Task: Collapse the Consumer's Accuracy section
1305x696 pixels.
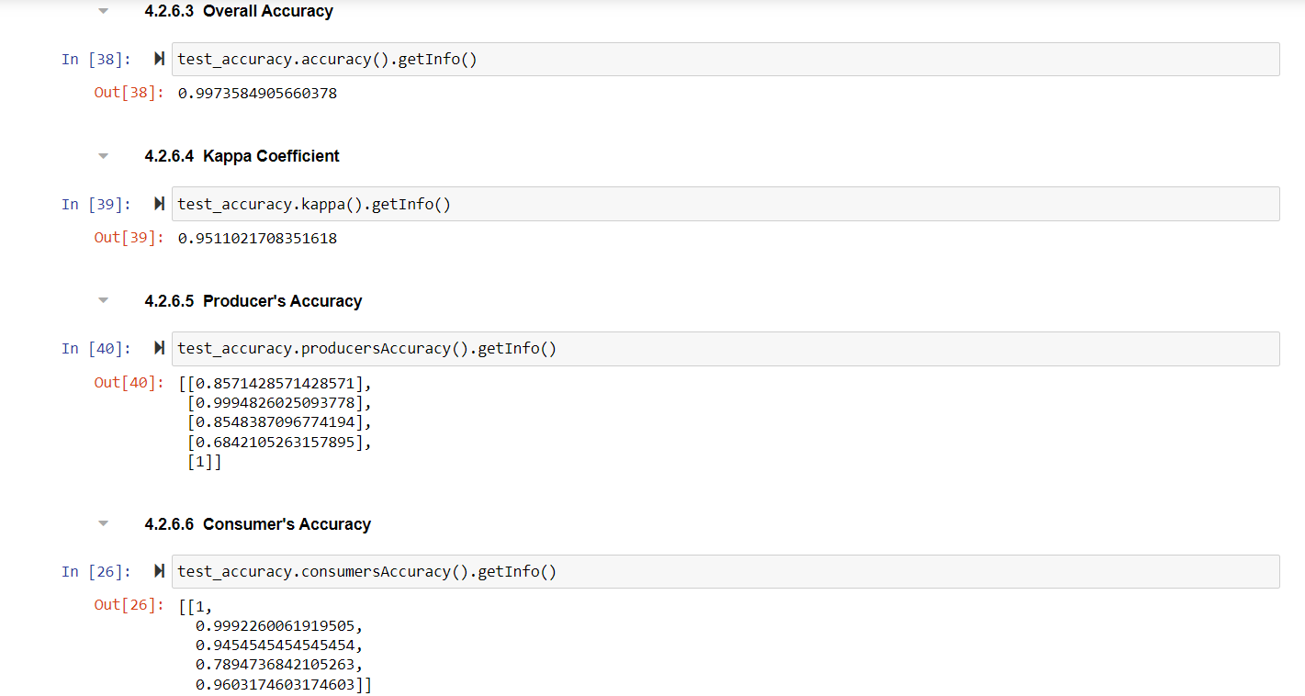Action: tap(103, 524)
